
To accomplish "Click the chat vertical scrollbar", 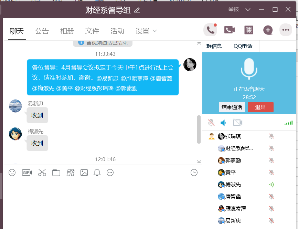I will 199,129.
